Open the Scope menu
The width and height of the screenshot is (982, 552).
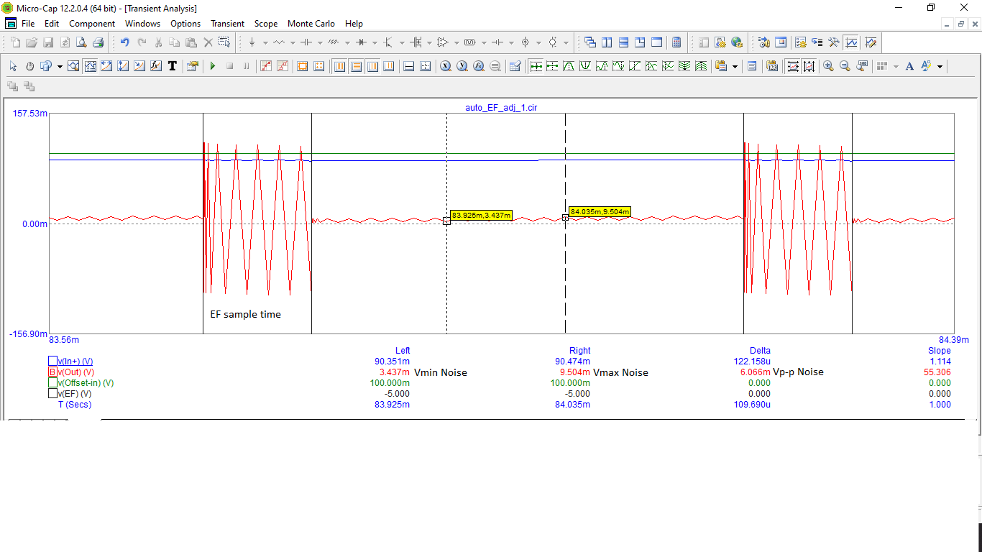pyautogui.click(x=266, y=24)
